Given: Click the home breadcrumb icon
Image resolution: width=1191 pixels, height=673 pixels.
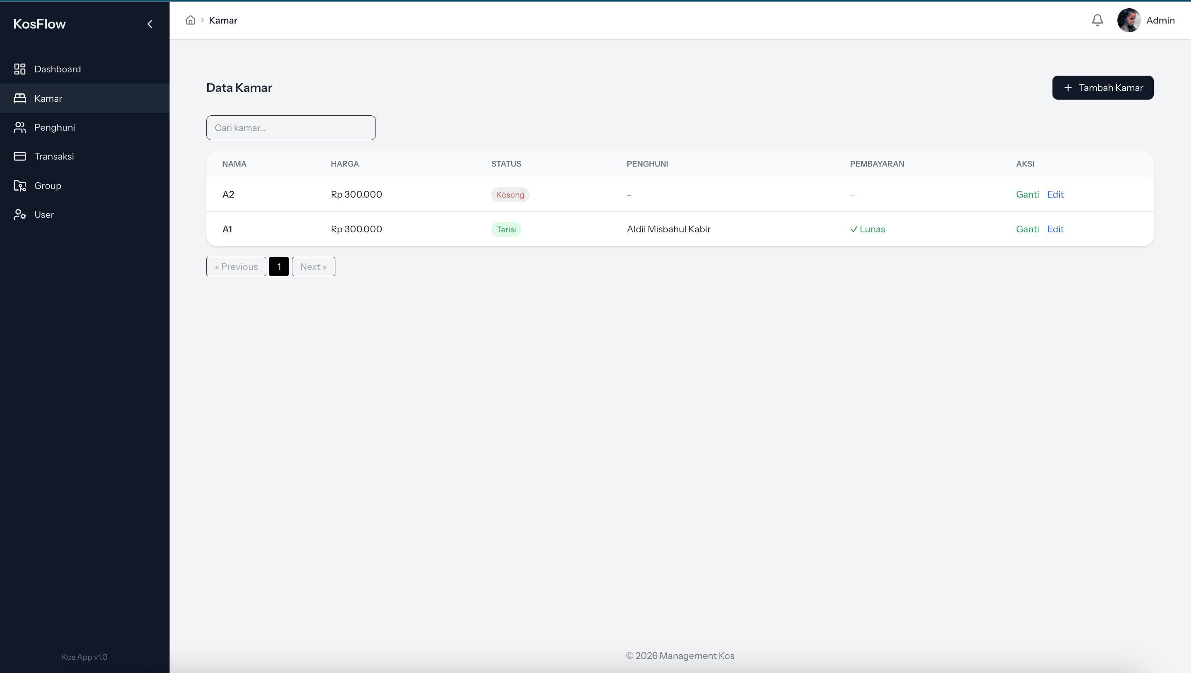Looking at the screenshot, I should [190, 20].
